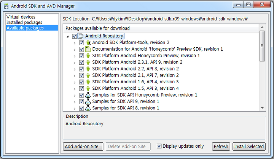Expand Samples for SDK API 8 entry
The height and width of the screenshot is (159, 274).
[x=75, y=108]
